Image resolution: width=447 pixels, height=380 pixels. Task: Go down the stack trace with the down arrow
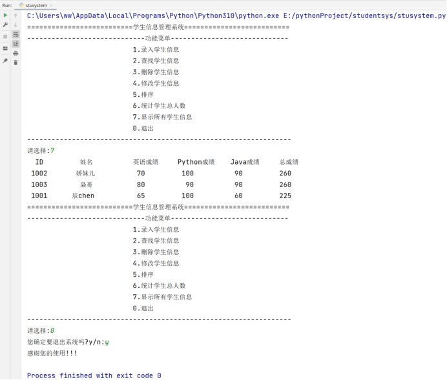click(16, 25)
